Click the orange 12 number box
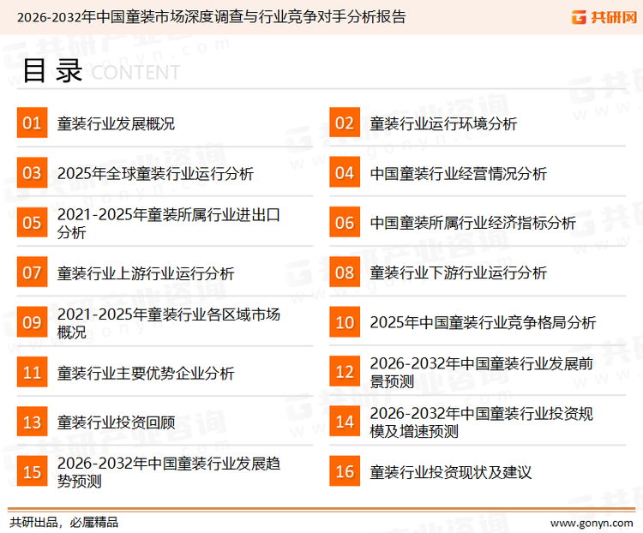This screenshot has height=533, width=643. click(x=345, y=371)
